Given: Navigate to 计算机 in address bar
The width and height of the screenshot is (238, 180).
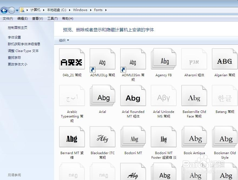Looking at the screenshot, I should coord(35,10).
